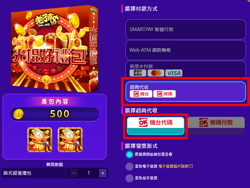Select OK 條碼付款 convenience store option
The width and height of the screenshot is (250, 188).
click(216, 126)
